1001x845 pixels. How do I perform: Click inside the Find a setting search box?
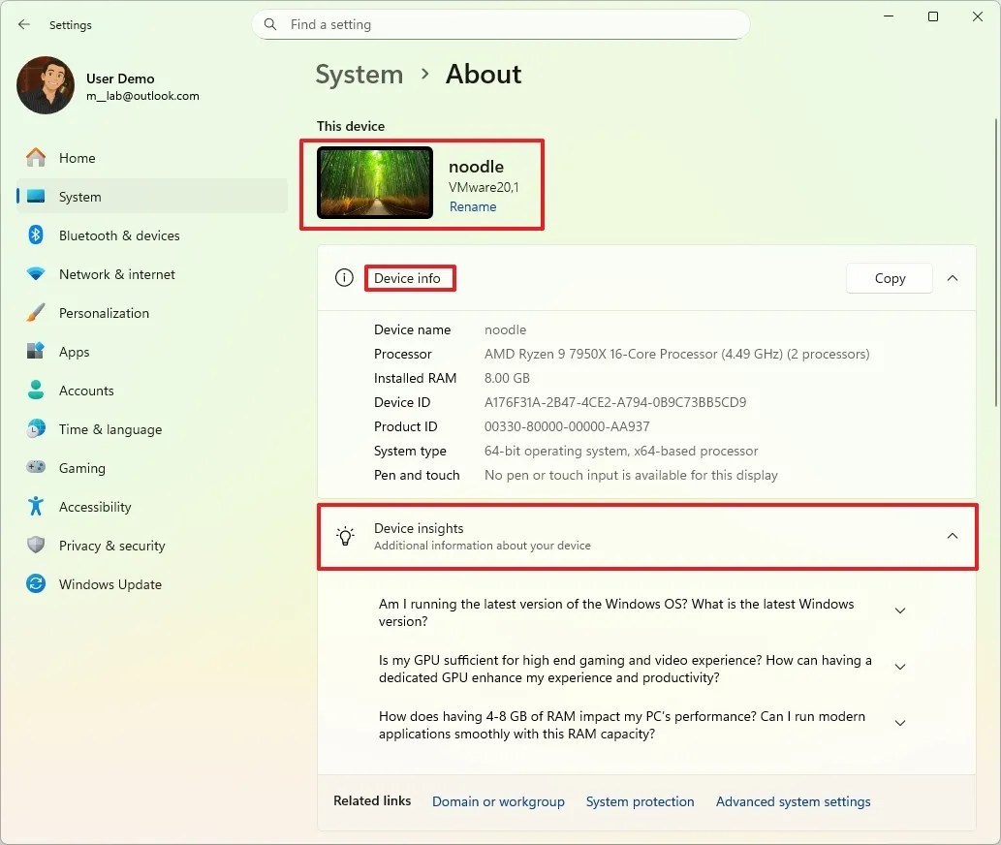[x=500, y=24]
